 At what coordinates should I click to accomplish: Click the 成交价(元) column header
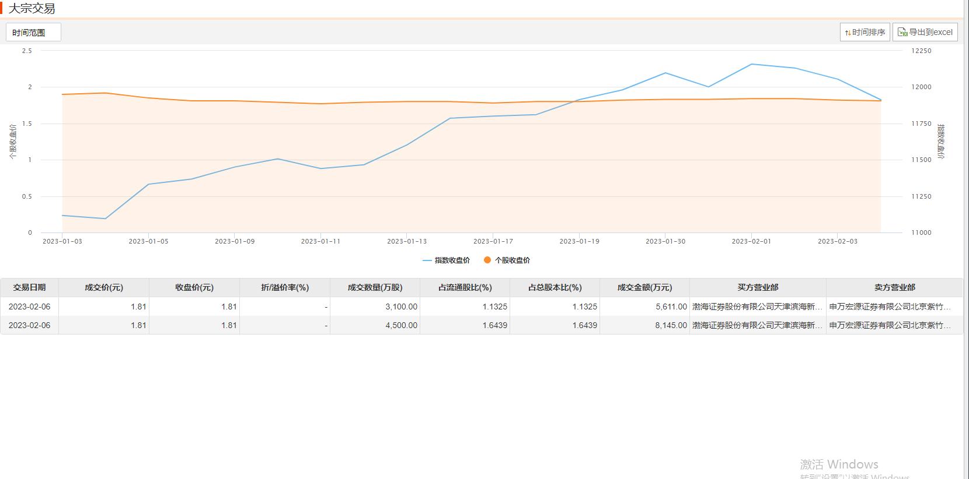tap(104, 287)
